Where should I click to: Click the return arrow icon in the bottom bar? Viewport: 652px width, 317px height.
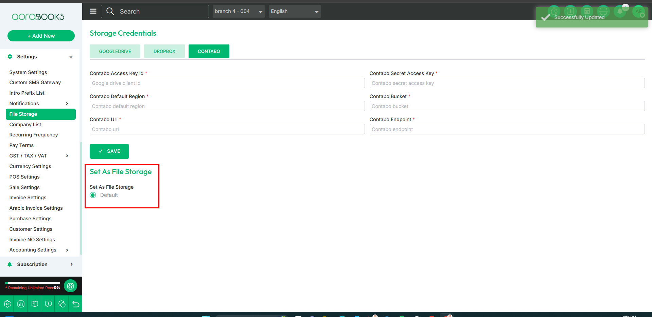pyautogui.click(x=76, y=304)
